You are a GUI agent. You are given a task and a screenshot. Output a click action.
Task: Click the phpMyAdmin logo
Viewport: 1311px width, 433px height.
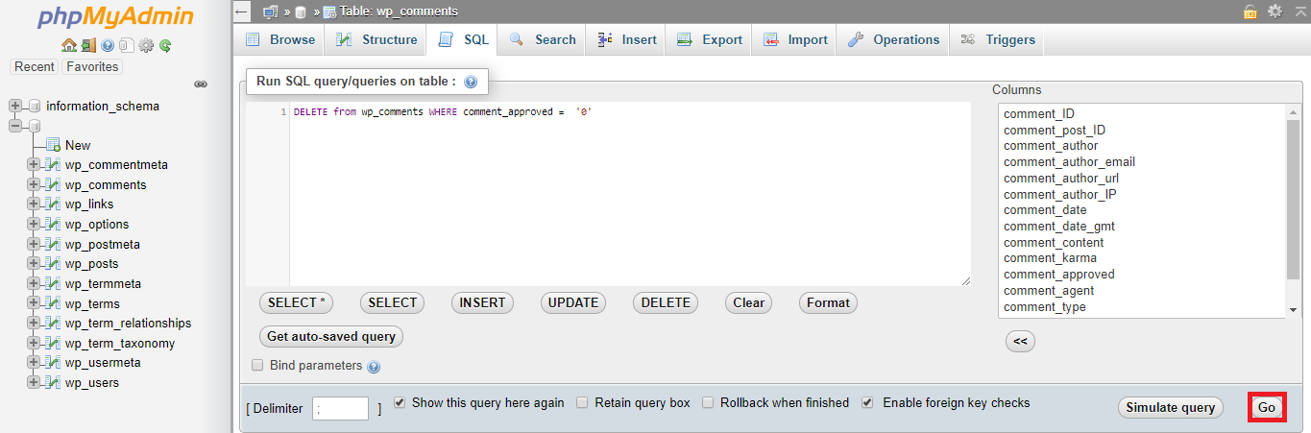[116, 18]
